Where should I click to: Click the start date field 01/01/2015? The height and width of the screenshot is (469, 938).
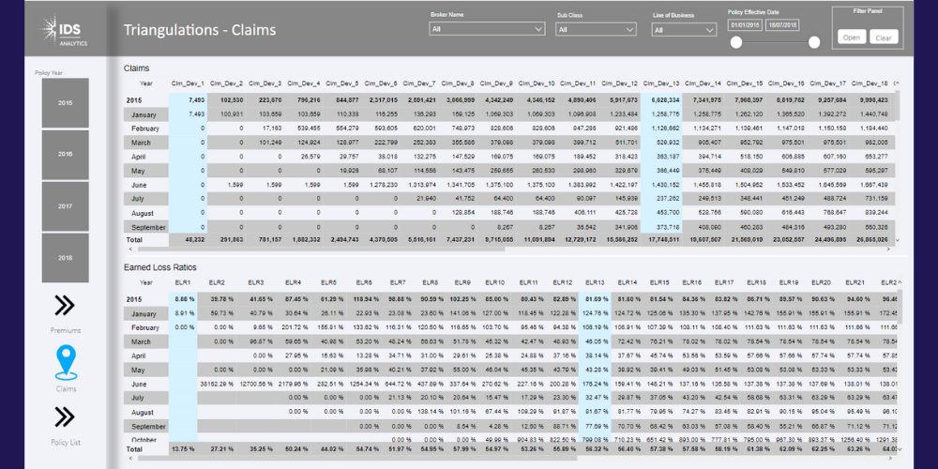pos(747,25)
